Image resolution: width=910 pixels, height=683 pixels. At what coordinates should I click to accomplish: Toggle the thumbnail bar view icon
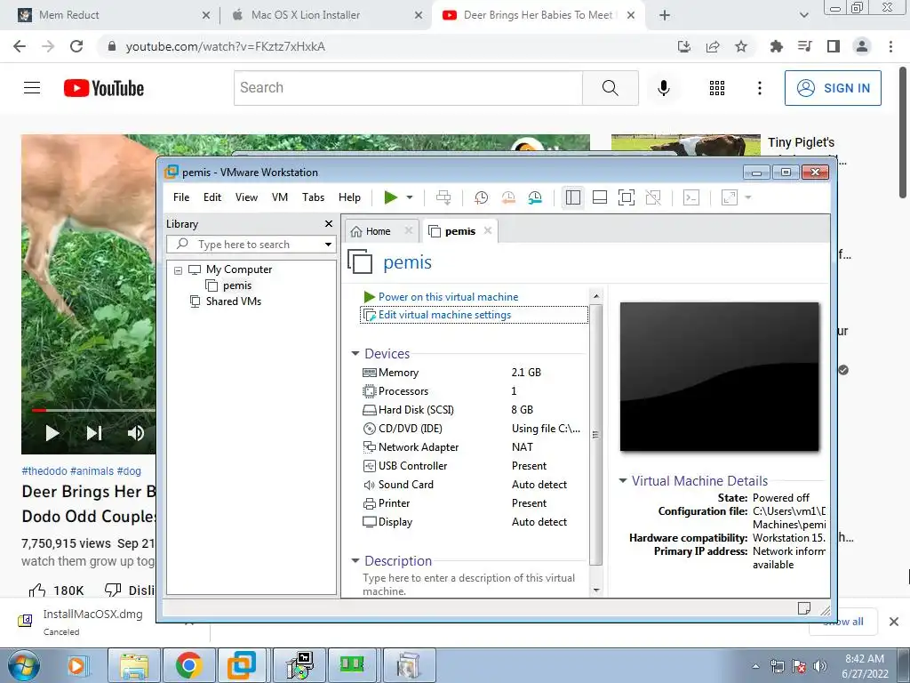click(x=600, y=197)
